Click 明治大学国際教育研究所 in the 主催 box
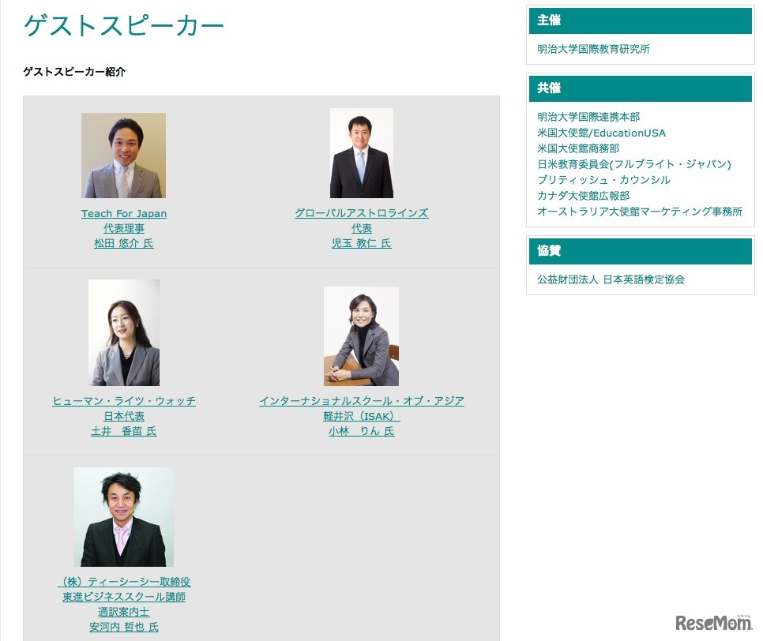Screen dimensions: 763x641 (594, 49)
